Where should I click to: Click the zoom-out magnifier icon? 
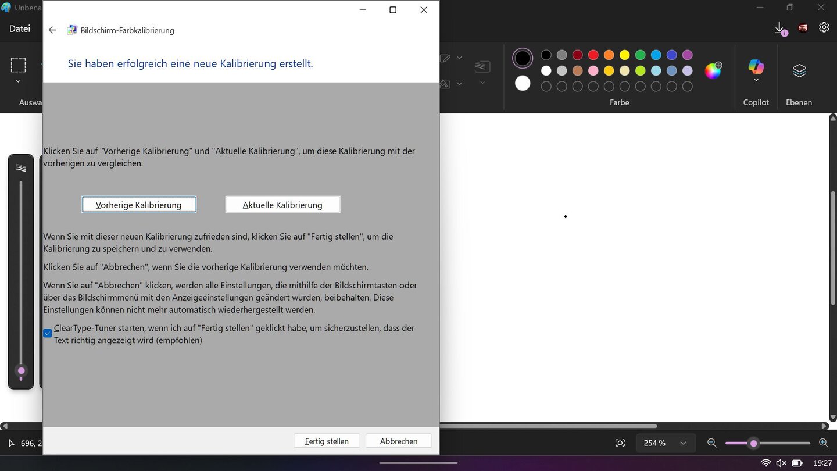pos(712,443)
